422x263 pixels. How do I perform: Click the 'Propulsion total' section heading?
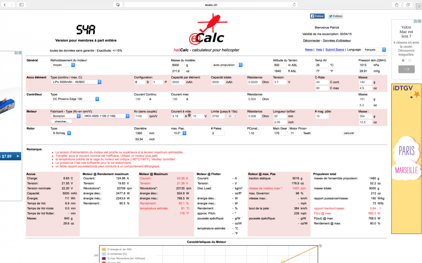point(325,174)
